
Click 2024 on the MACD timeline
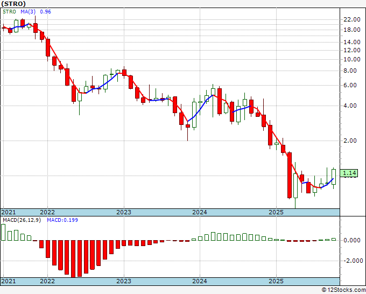point(200,281)
